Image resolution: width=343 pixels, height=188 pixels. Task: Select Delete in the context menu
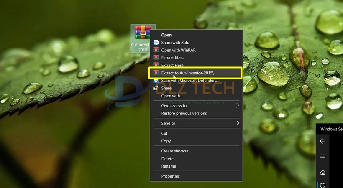(x=196, y=159)
